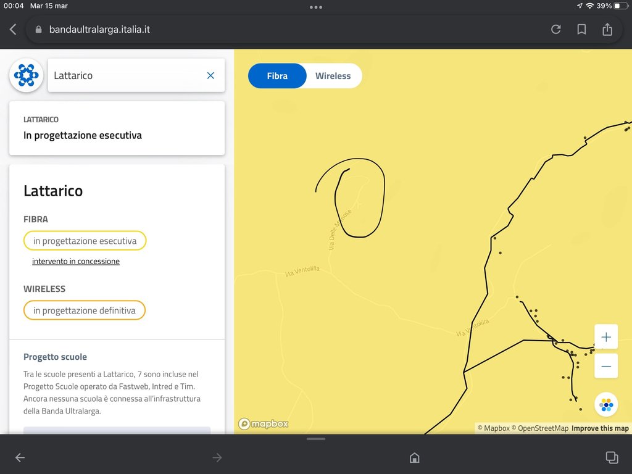Go forward using the bottom toolbar right arrow

(217, 457)
